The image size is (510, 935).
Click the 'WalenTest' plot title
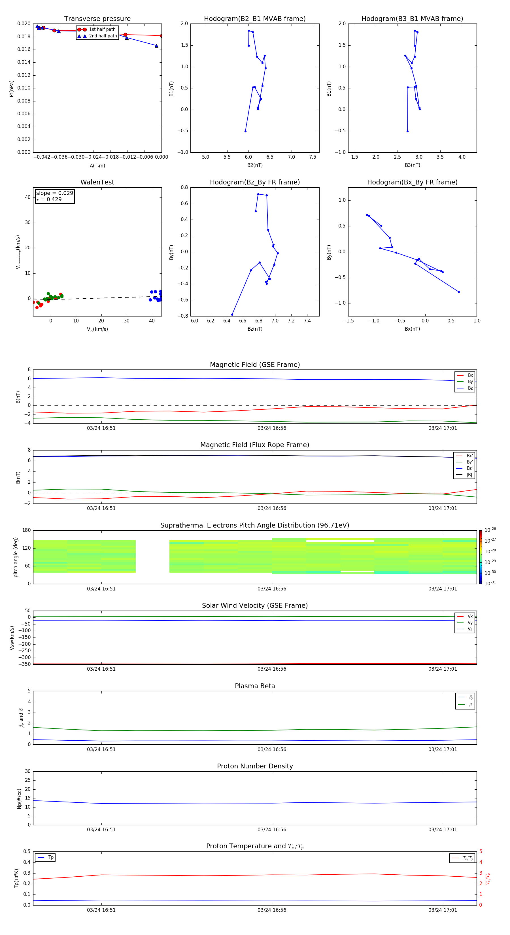coord(97,182)
